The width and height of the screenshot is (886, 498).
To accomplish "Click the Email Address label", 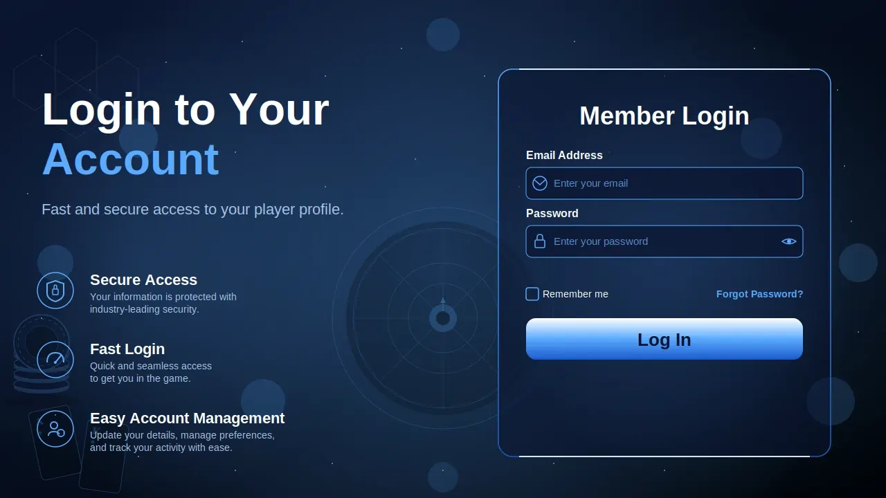I will (x=564, y=156).
